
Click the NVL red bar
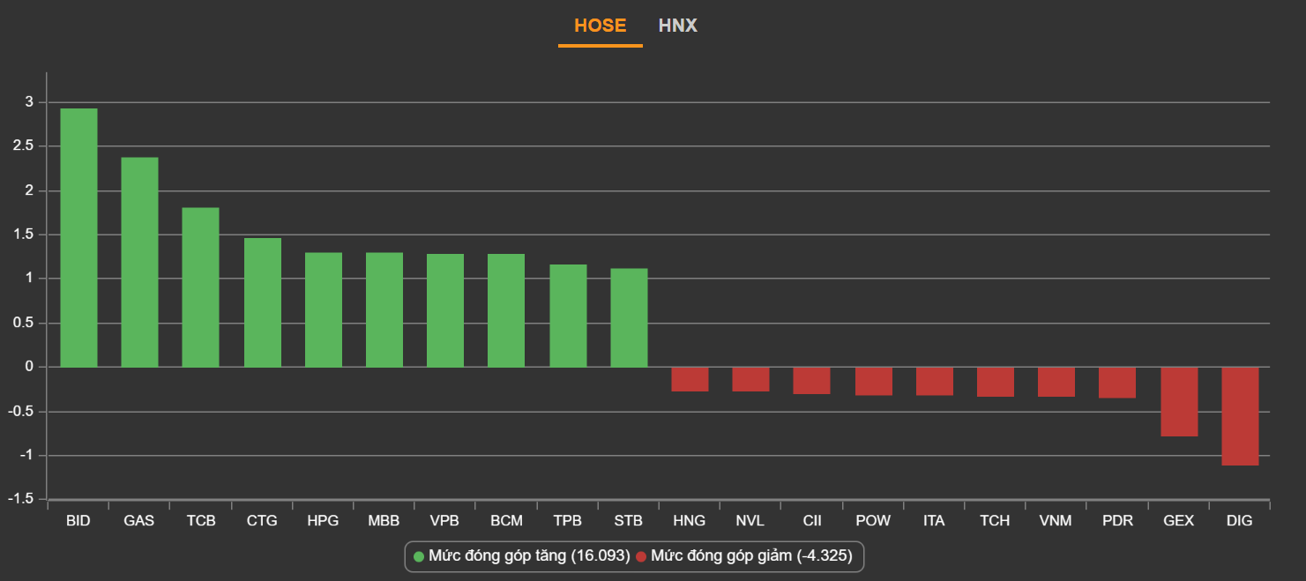750,379
